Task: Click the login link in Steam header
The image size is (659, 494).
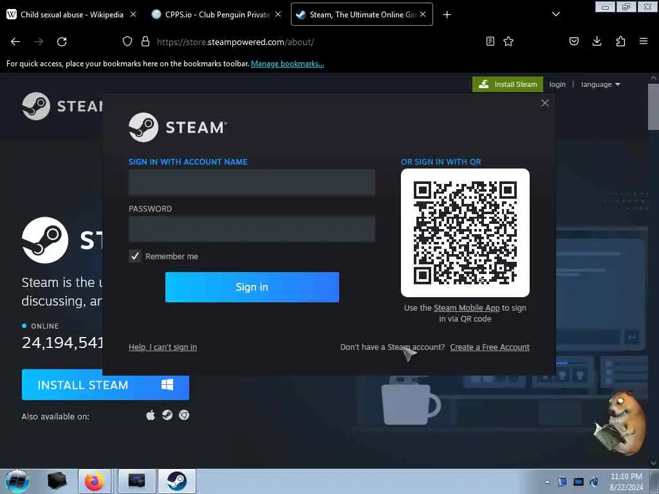Action: (557, 84)
